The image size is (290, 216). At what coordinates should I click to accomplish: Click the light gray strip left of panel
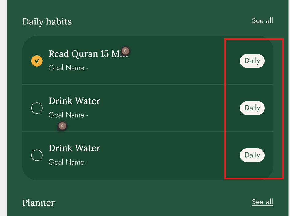[x=3, y=107]
